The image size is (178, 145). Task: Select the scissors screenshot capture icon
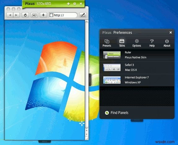coord(34,15)
